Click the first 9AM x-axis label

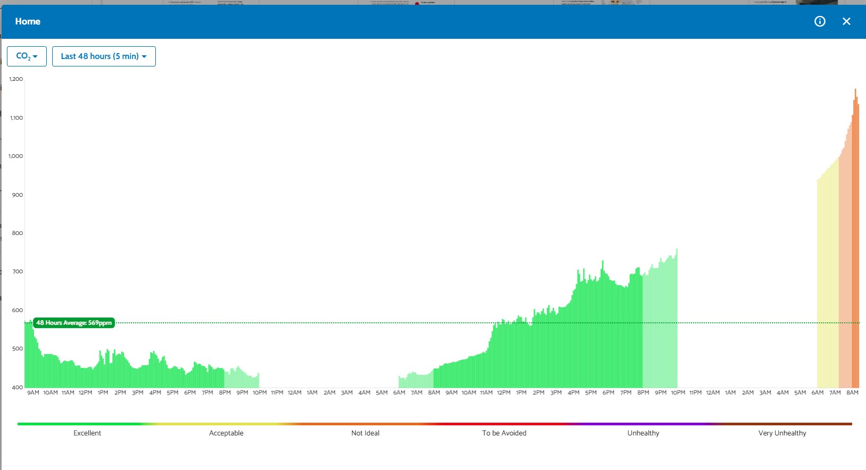click(x=33, y=392)
